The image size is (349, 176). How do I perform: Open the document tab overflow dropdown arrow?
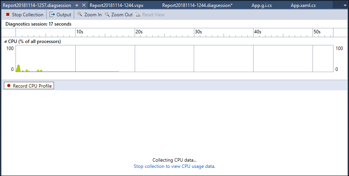pos(345,5)
